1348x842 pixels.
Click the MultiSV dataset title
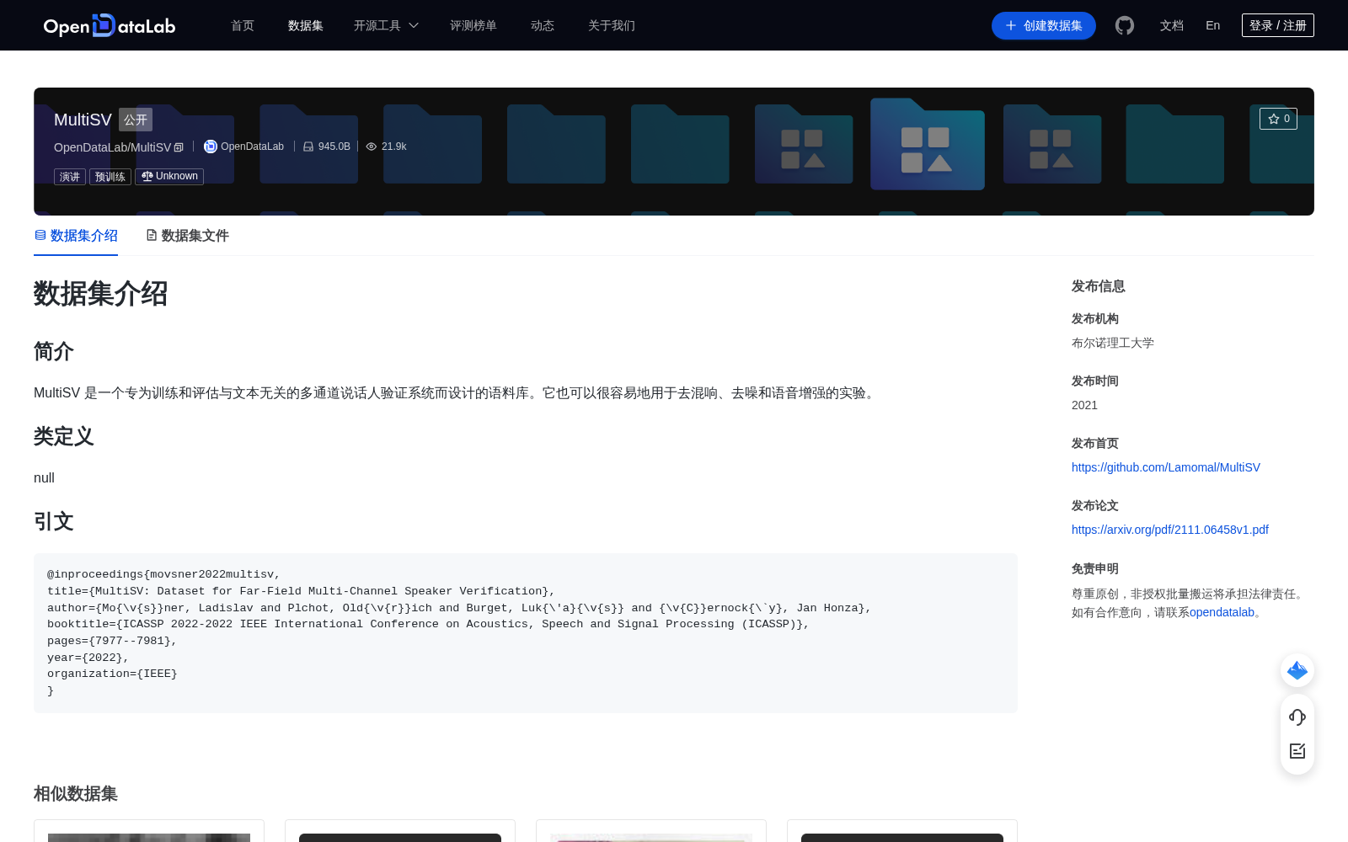click(x=83, y=120)
